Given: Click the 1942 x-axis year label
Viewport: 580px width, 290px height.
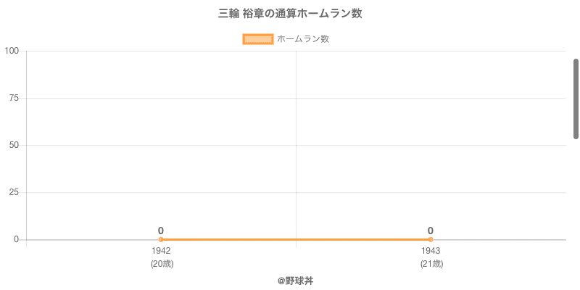Looking at the screenshot, I should click(161, 251).
